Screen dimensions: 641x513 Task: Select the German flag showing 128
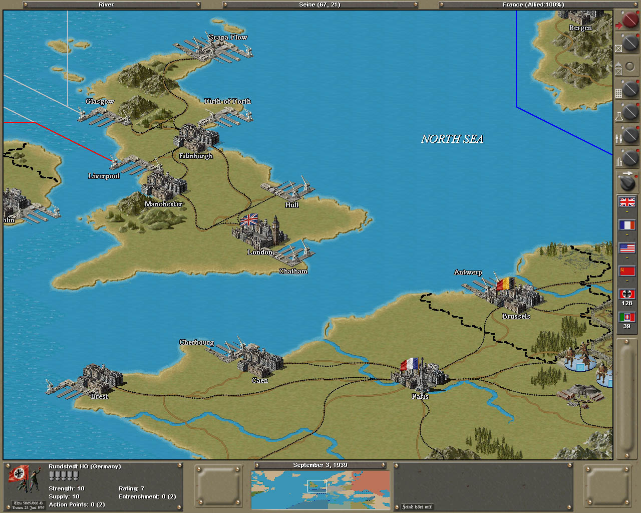627,294
